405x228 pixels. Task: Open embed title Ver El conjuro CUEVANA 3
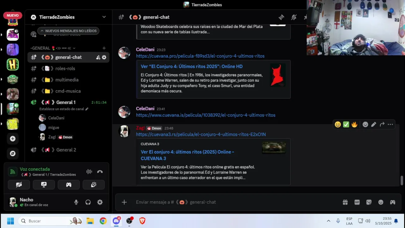point(187,155)
